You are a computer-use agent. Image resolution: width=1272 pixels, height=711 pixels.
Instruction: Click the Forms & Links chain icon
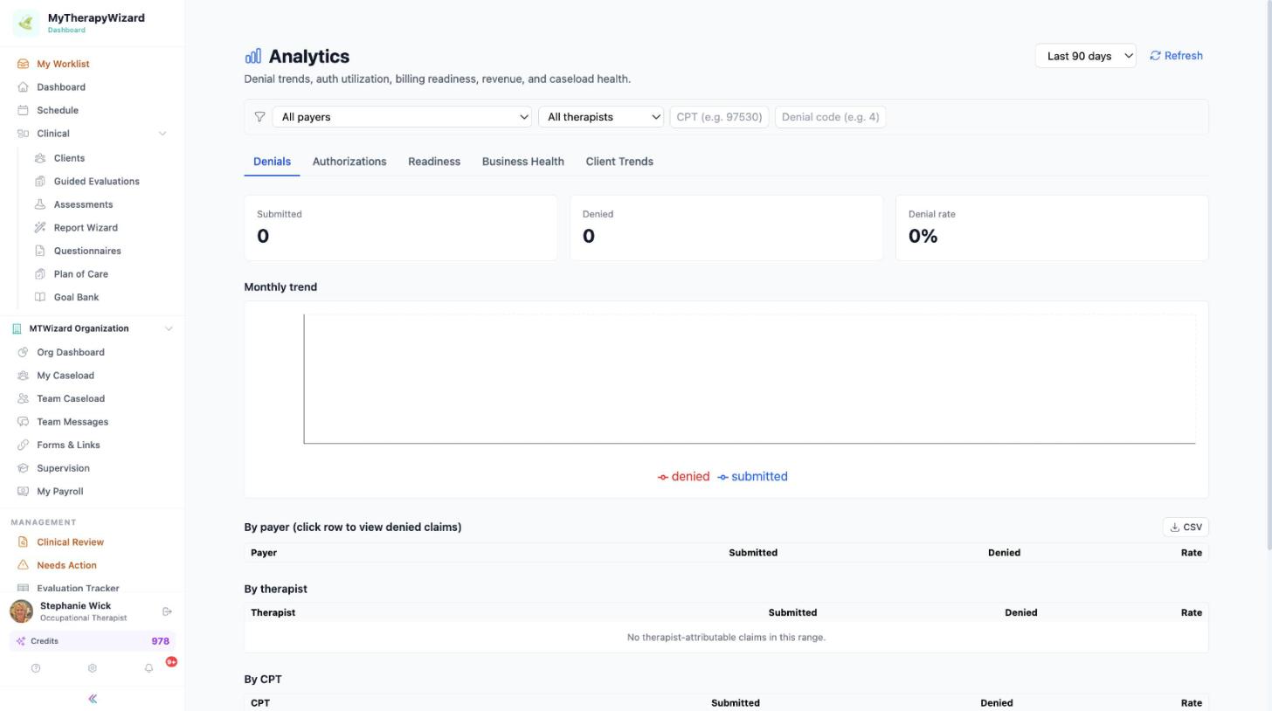[x=23, y=445]
